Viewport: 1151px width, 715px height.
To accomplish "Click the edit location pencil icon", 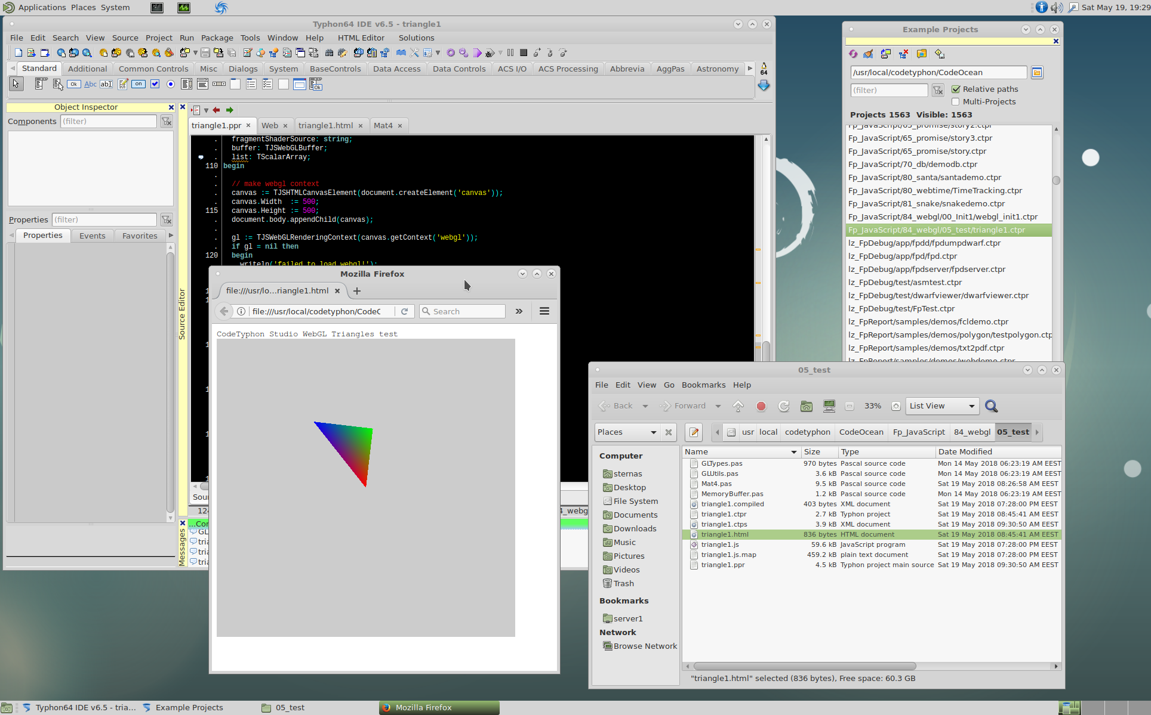I will 694,432.
